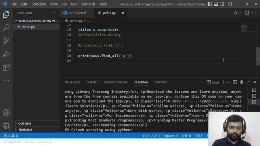Screen dimensions: 260x146
Task: Toggle the bottom panel layout icon
Action: [216, 4]
